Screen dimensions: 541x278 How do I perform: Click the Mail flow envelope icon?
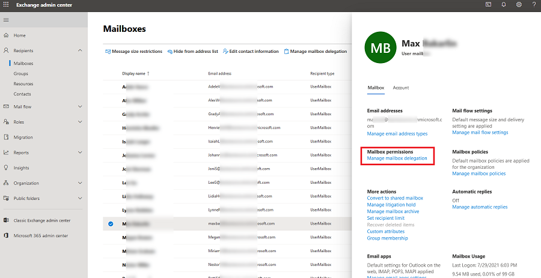pos(6,106)
